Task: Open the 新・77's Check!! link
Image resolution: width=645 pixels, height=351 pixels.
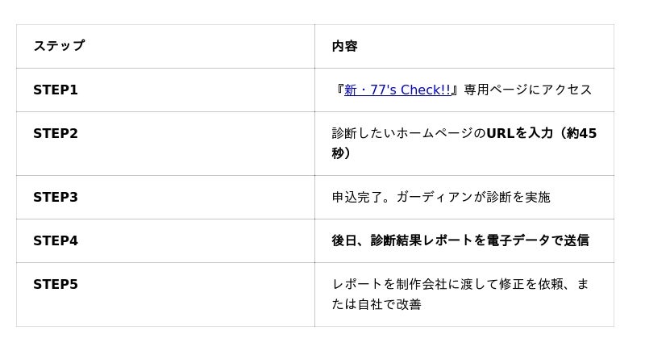Action: tap(397, 90)
